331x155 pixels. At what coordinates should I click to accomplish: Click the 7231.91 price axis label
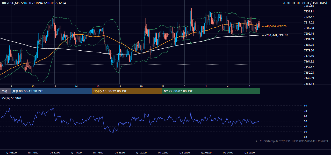pos(309,11)
